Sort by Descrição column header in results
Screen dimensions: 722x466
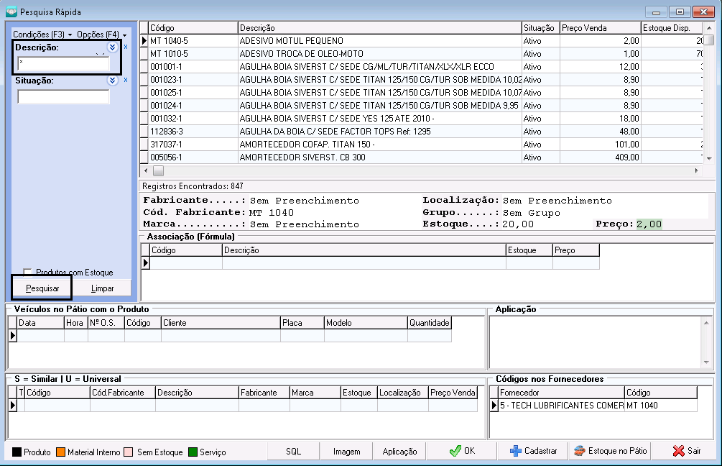(380, 27)
